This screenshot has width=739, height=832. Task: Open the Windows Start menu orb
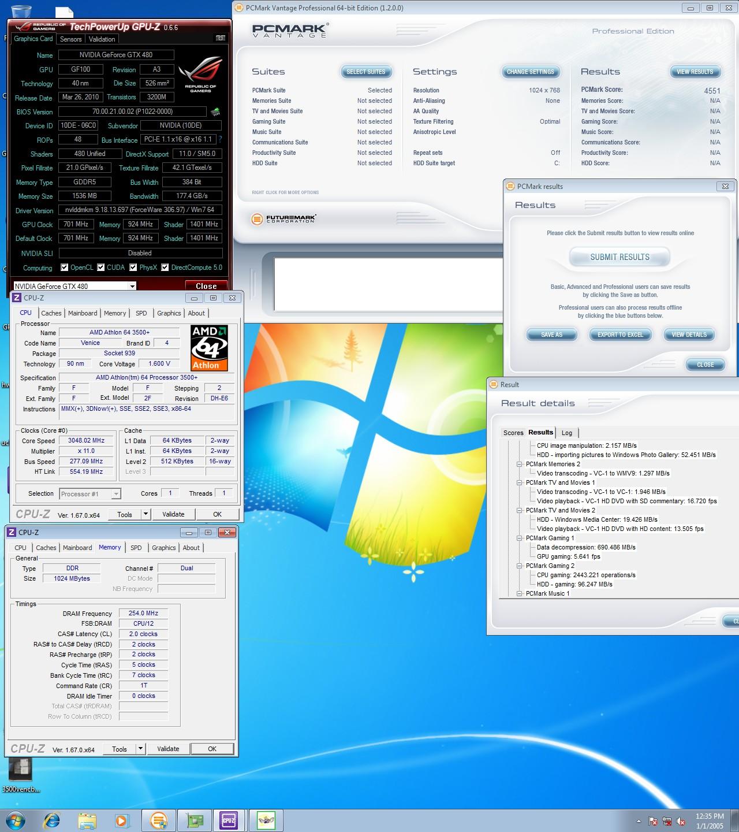[15, 820]
